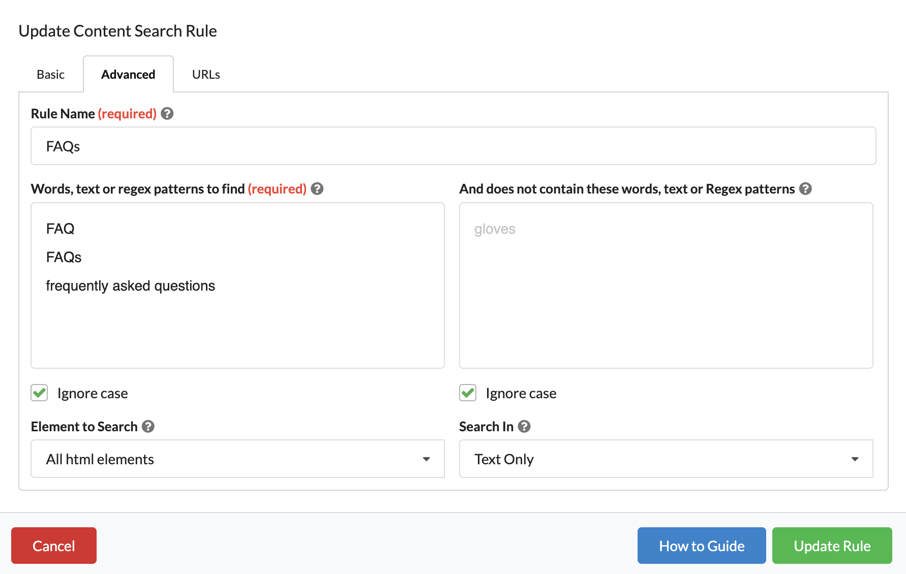906x574 pixels.
Task: Click the arrow on the Element to Search select
Action: 427,459
